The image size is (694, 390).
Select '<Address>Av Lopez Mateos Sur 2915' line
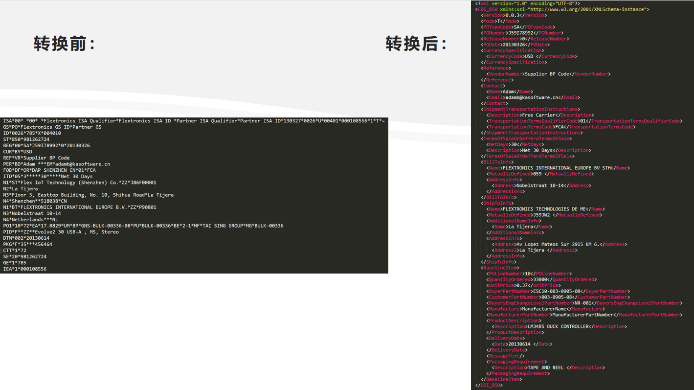[560, 244]
